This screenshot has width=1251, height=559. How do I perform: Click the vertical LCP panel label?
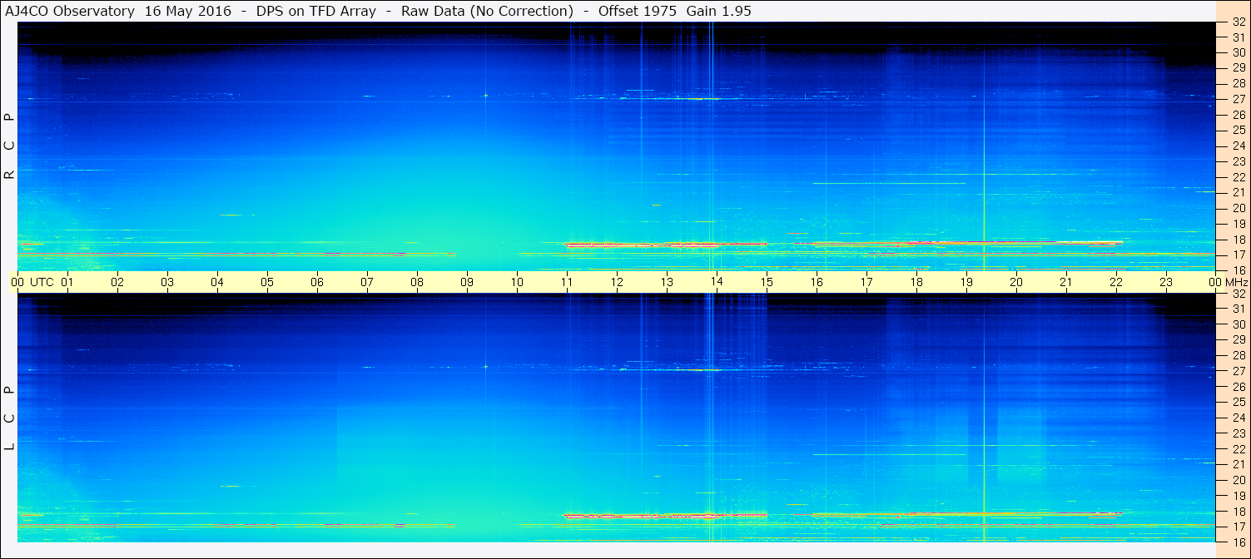[9, 418]
